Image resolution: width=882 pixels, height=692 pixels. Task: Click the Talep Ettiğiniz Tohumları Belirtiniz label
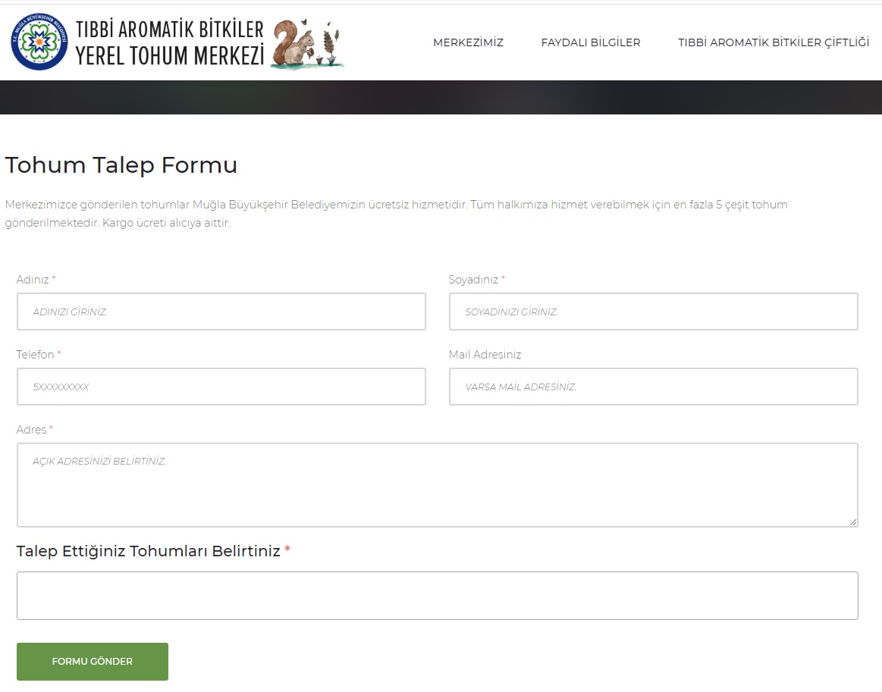click(149, 551)
